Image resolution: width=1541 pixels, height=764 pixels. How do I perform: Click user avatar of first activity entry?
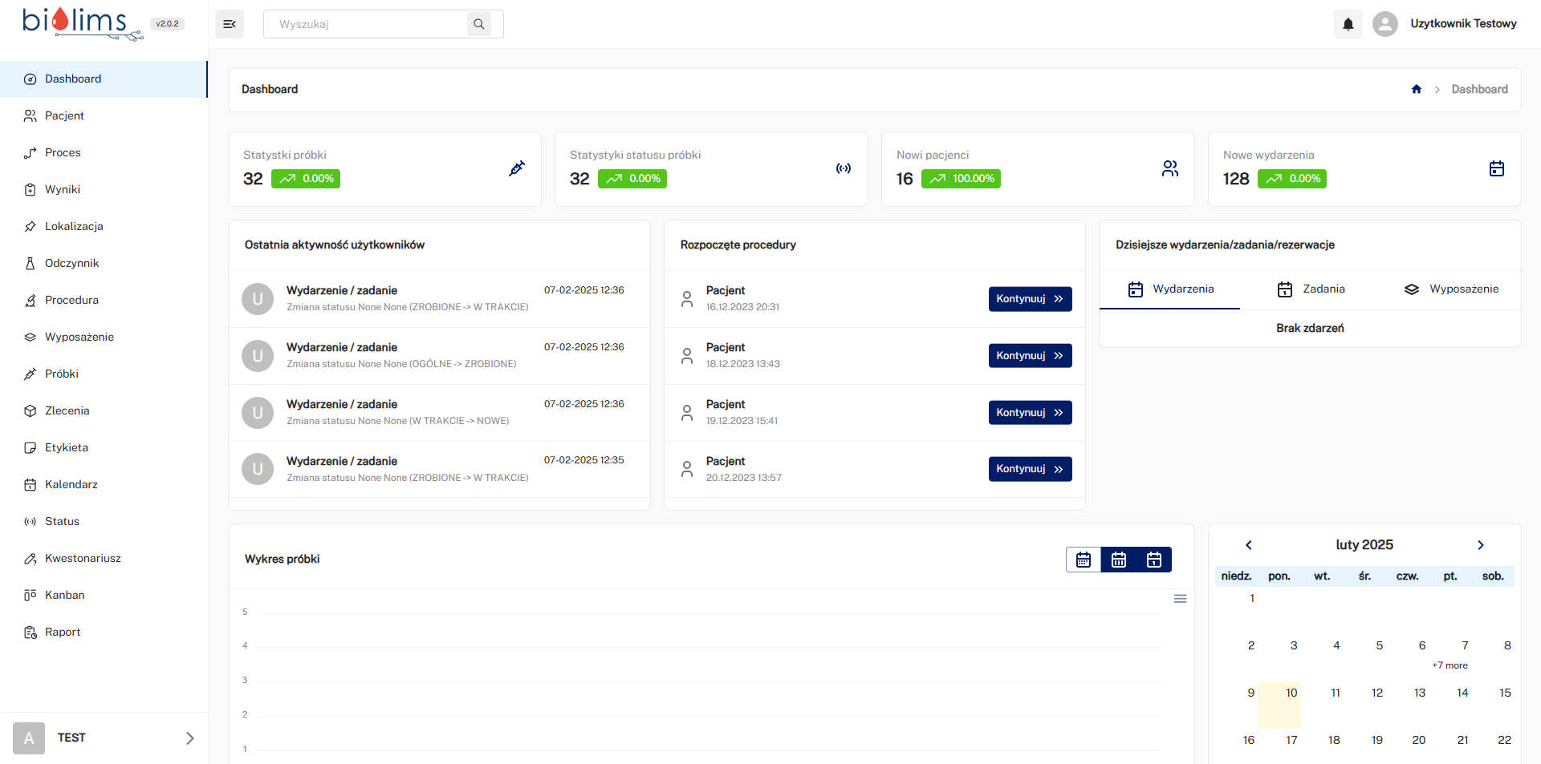pos(258,299)
